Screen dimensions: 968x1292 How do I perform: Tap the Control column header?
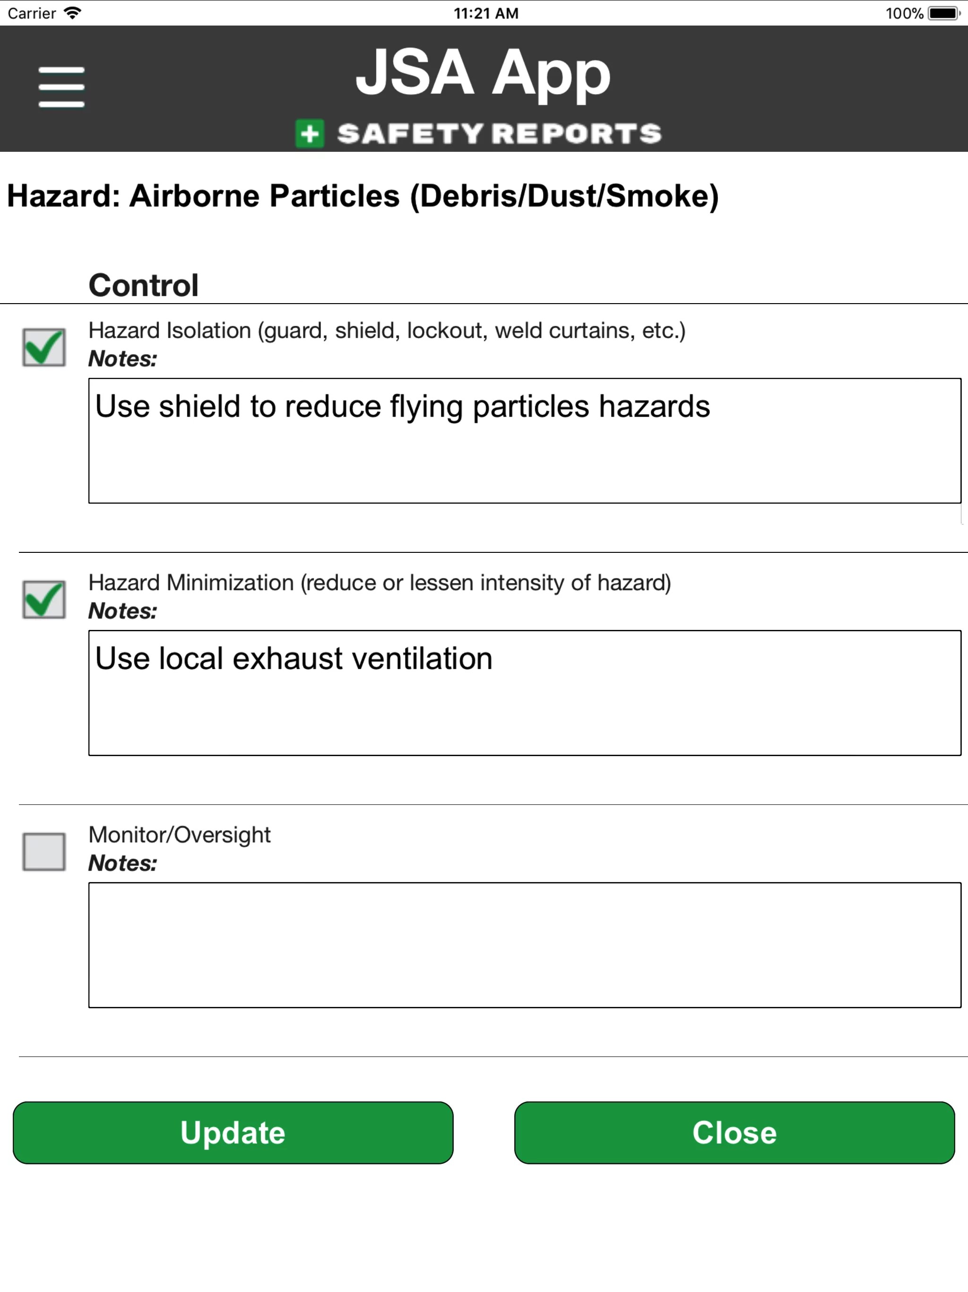[x=144, y=285]
